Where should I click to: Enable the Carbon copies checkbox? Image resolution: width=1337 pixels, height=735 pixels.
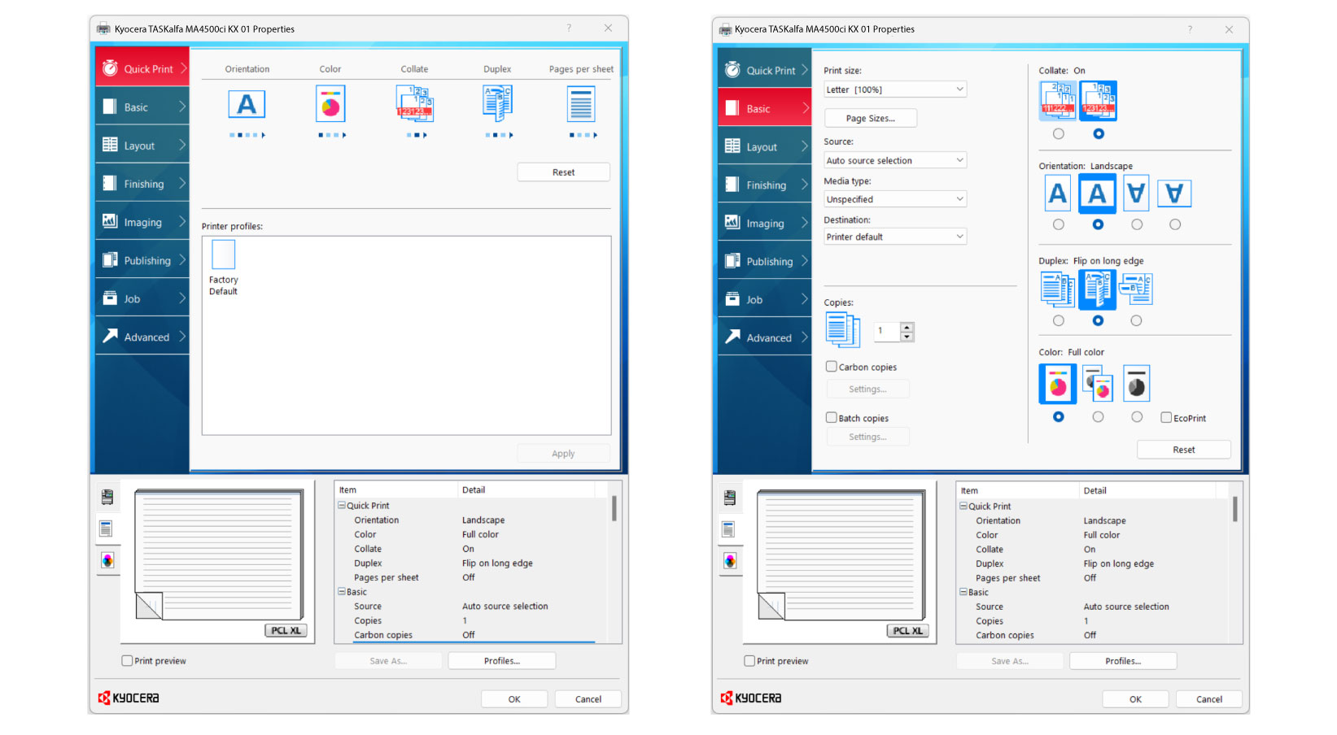[x=831, y=367]
